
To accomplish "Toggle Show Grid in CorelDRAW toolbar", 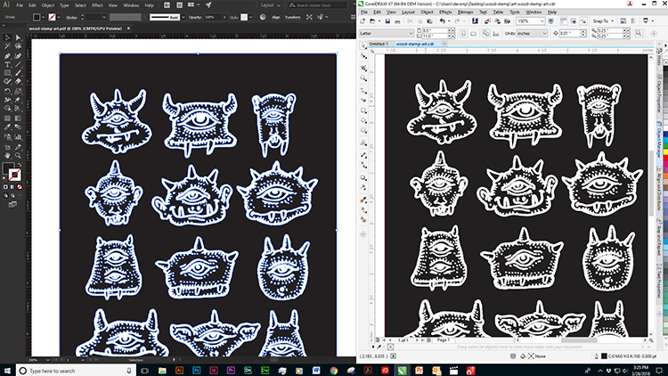I will pyautogui.click(x=574, y=20).
